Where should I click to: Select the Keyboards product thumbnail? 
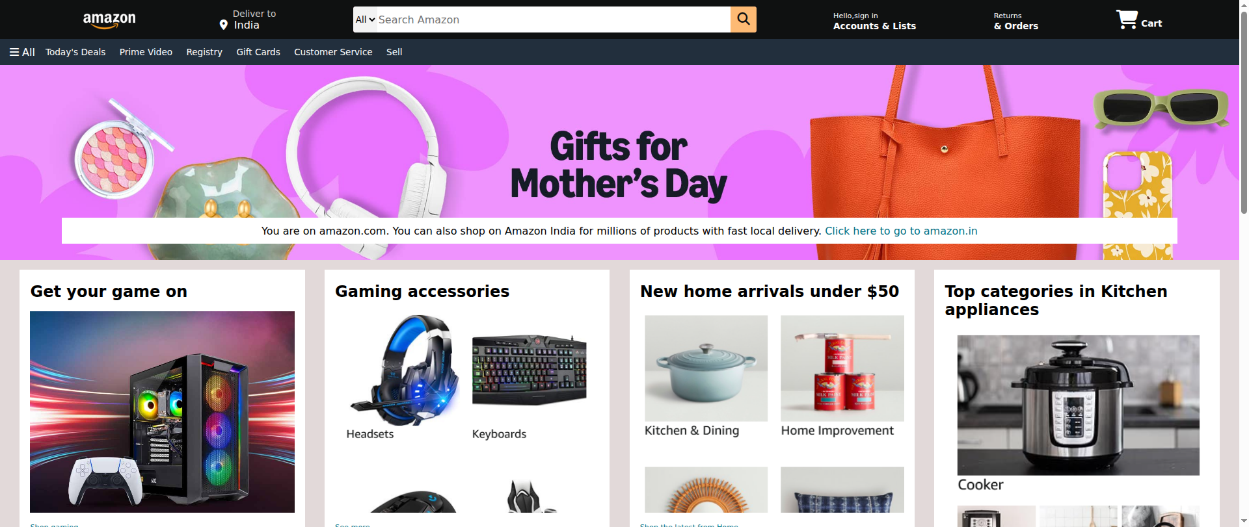coord(529,370)
